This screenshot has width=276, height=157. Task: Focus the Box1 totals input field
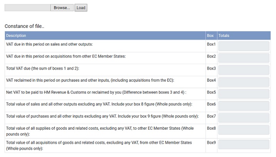coord(244,46)
